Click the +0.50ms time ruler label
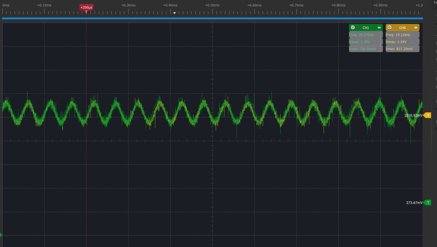 tap(212, 5)
